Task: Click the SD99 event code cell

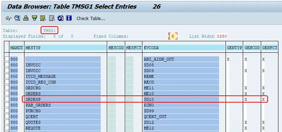Action: click(181, 111)
